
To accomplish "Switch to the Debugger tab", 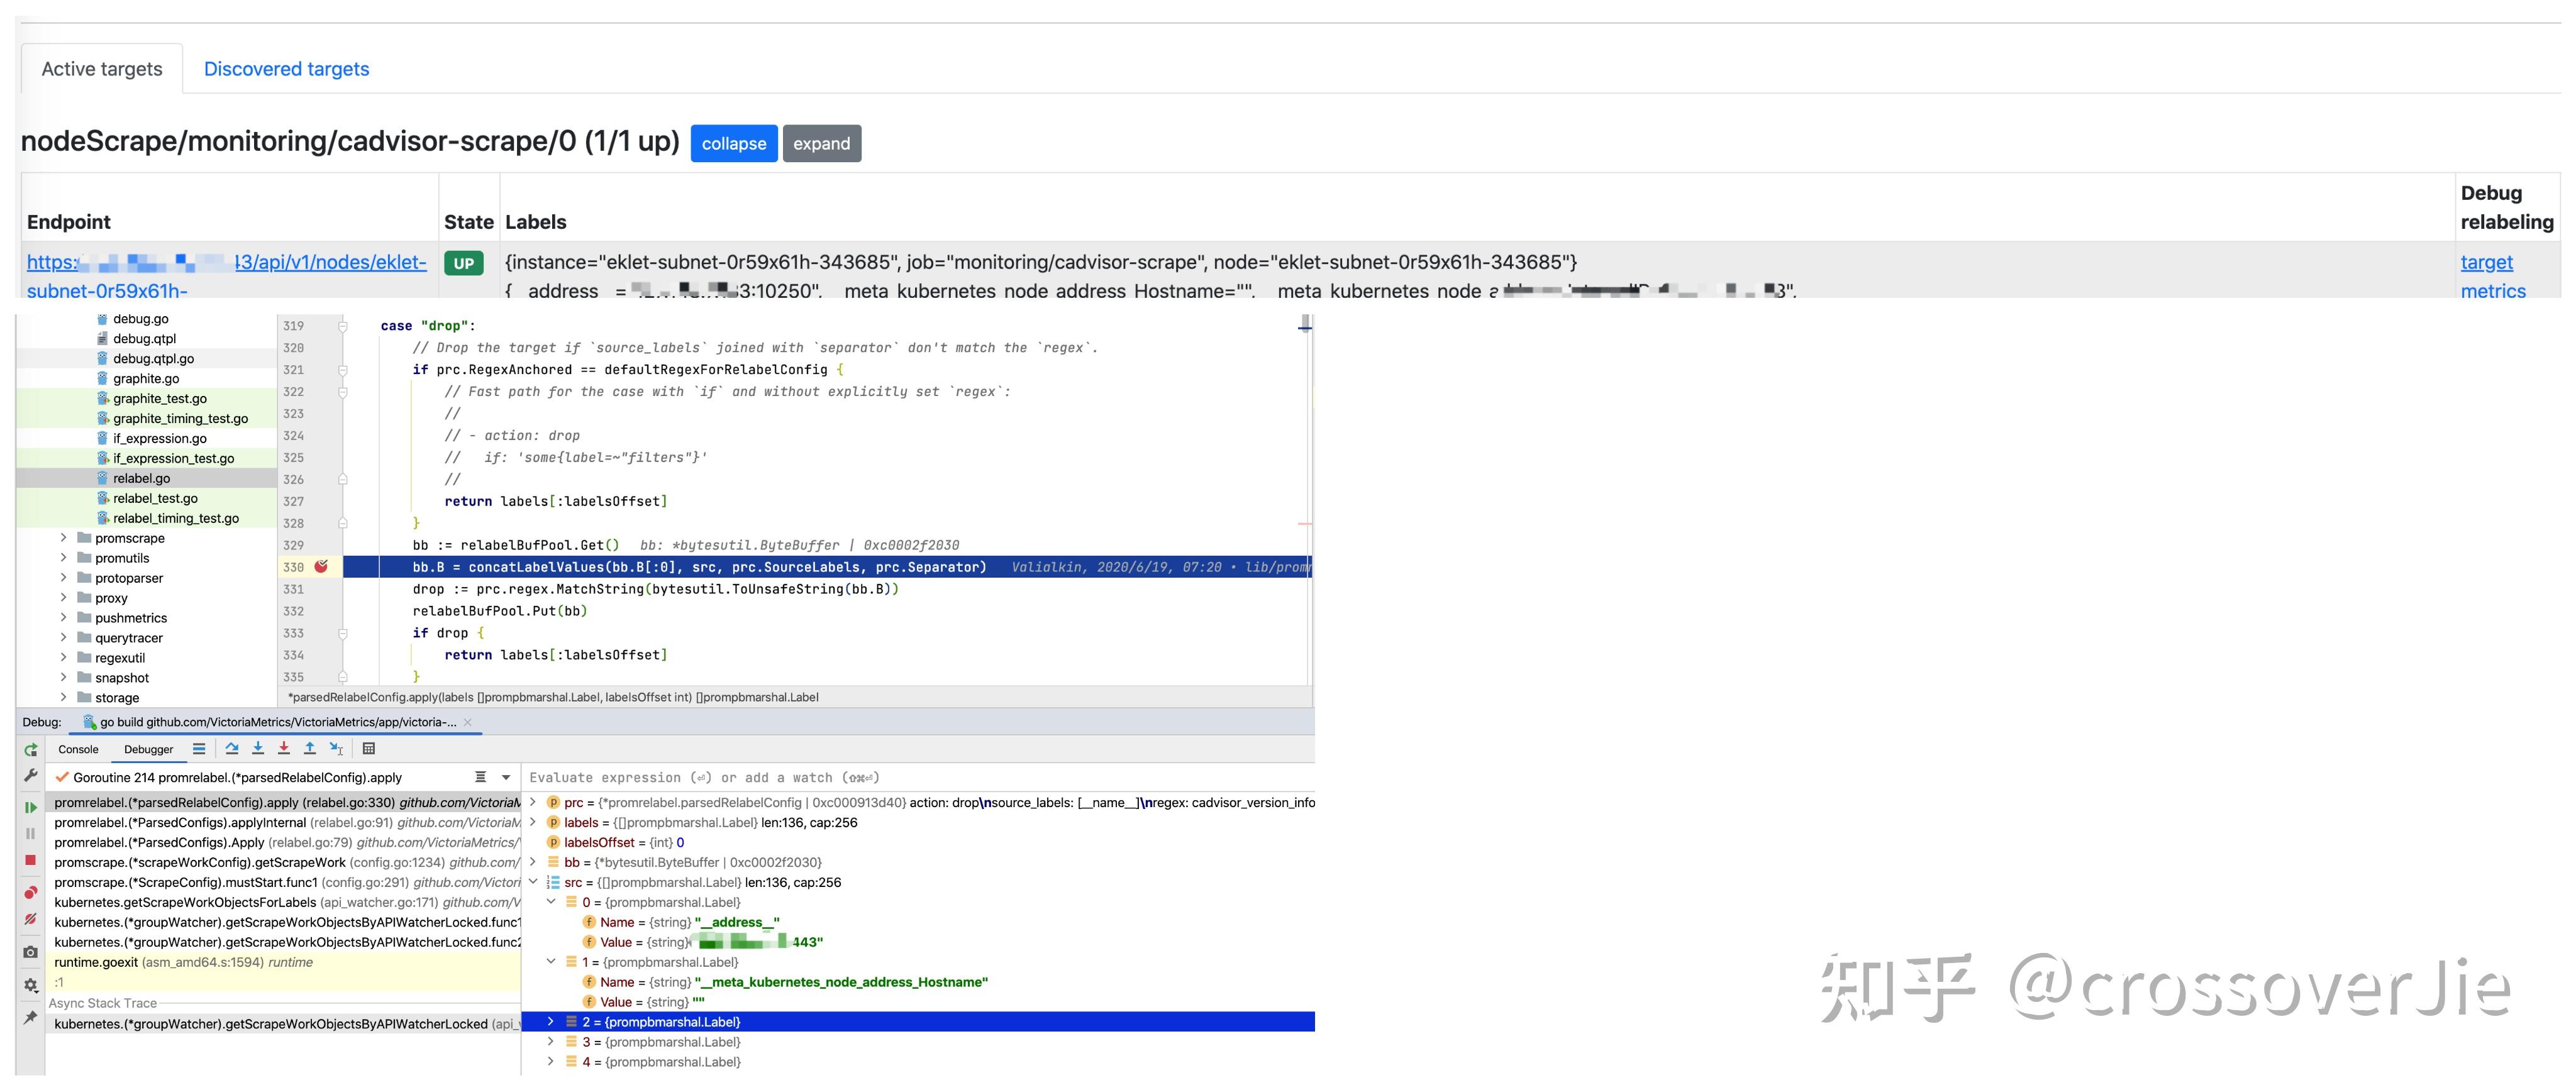I will pyautogui.click(x=149, y=749).
